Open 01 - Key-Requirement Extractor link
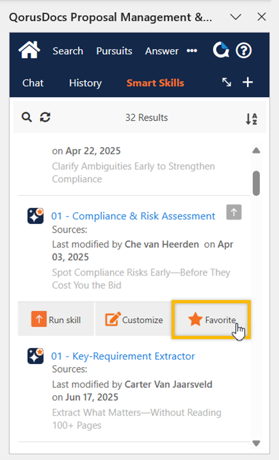 tap(123, 356)
